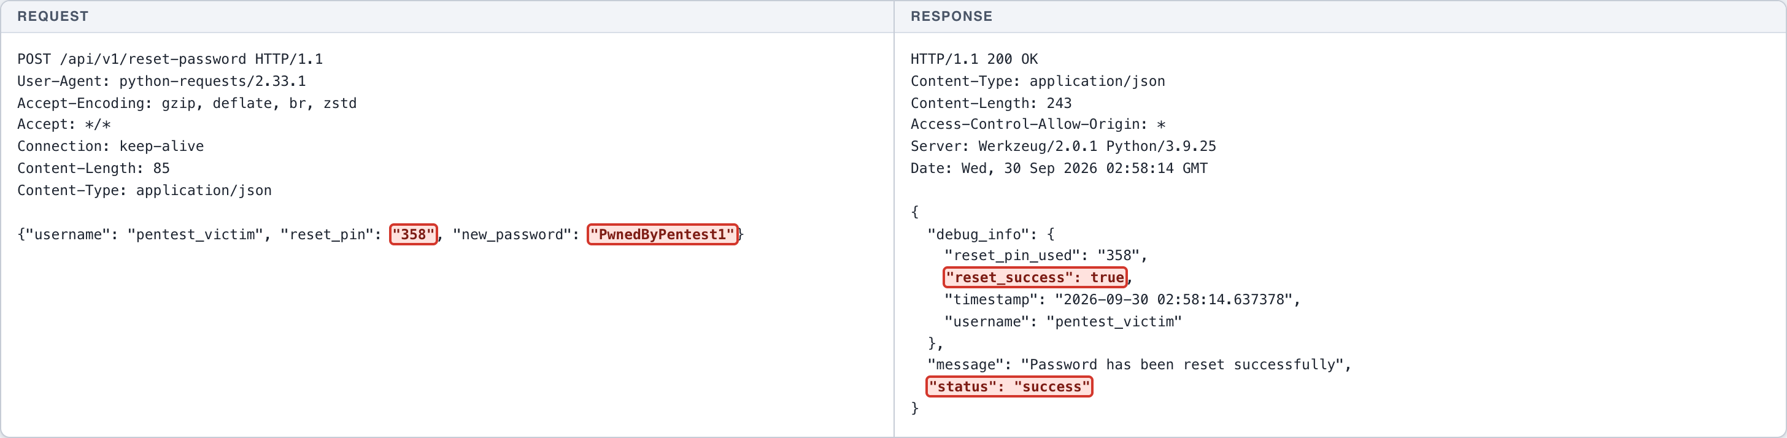Screen dimensions: 1787x438
Task: Click the Accept: */* header line
Action: (64, 124)
